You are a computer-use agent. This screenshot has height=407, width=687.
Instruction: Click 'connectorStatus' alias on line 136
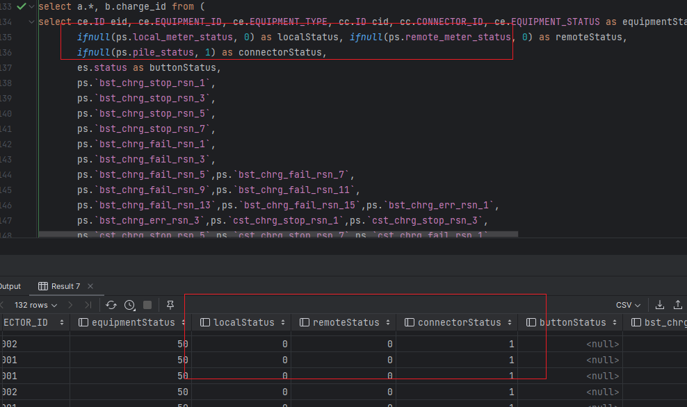coord(280,53)
